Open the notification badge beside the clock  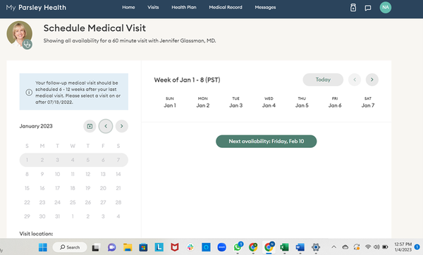click(417, 247)
